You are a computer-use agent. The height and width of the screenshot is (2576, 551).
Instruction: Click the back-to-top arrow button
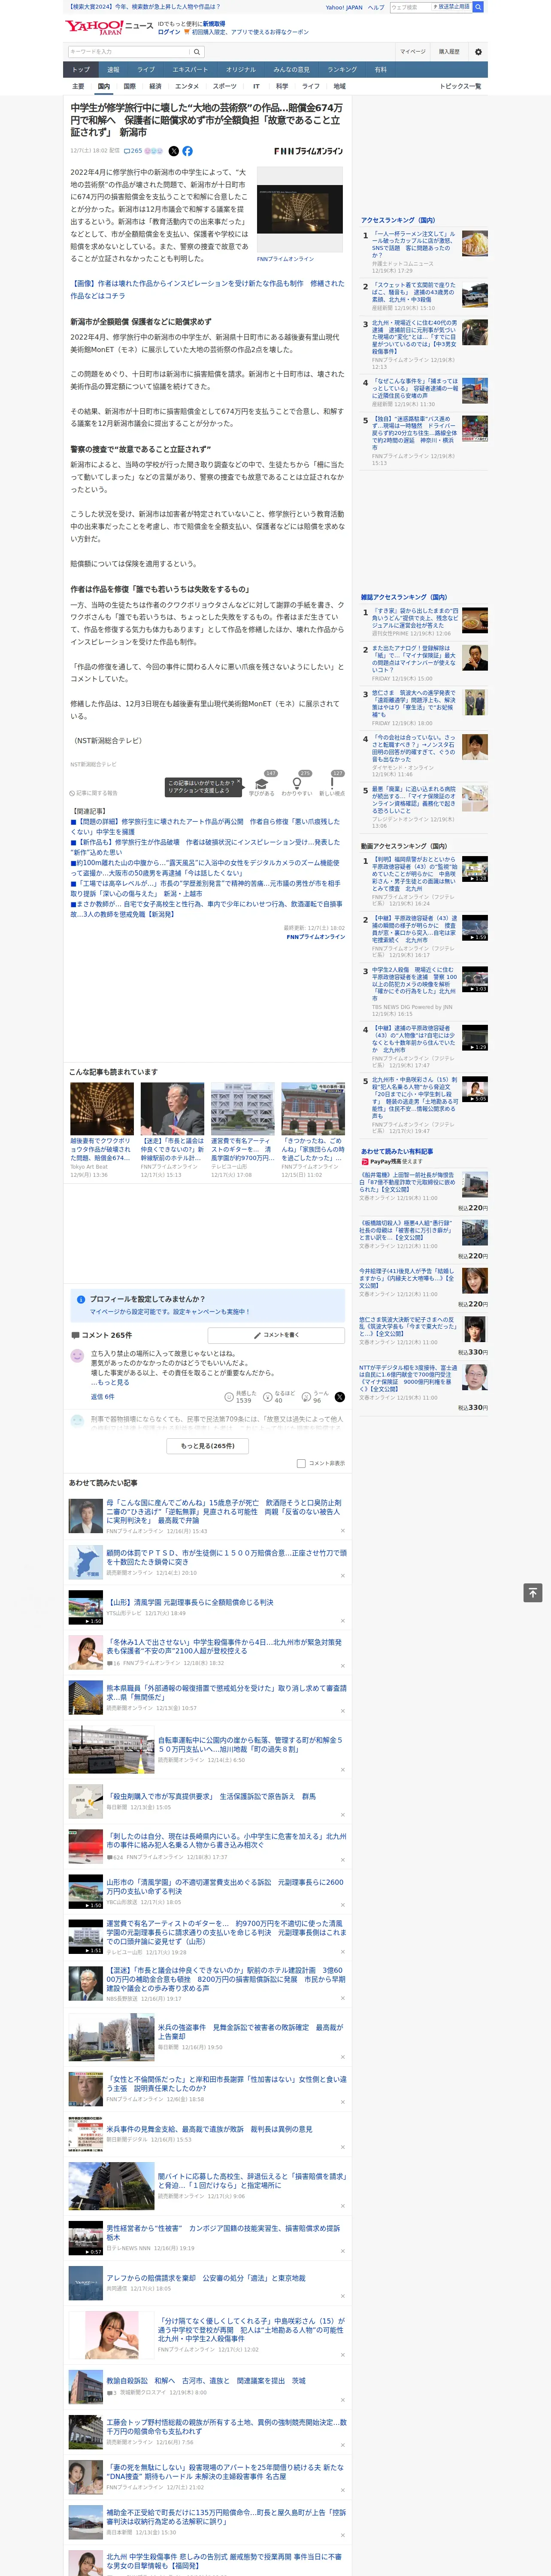click(x=533, y=1592)
